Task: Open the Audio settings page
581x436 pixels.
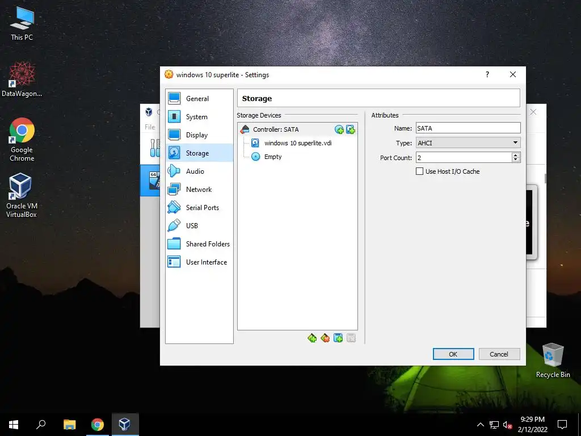Action: tap(199, 171)
